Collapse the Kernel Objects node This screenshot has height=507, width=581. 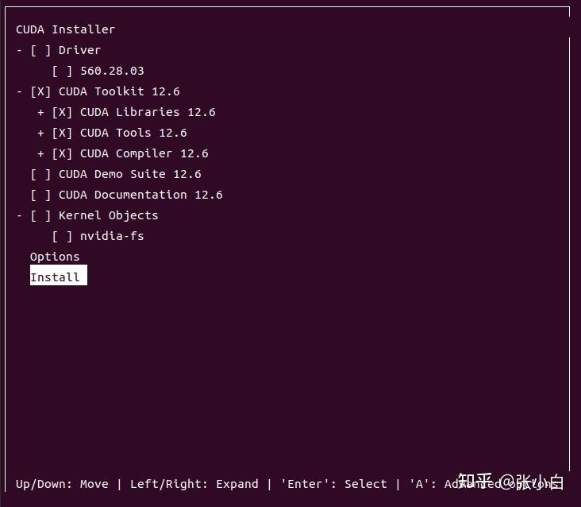click(x=19, y=215)
